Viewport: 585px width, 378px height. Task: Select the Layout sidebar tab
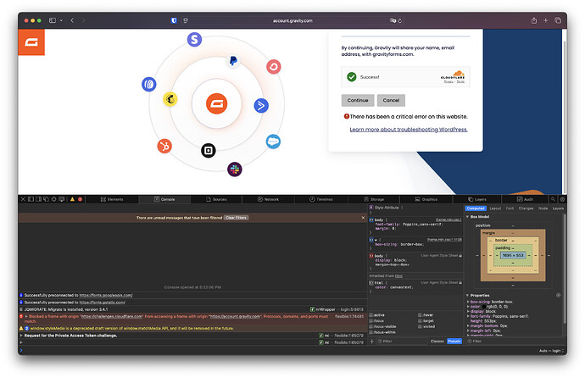tap(495, 208)
